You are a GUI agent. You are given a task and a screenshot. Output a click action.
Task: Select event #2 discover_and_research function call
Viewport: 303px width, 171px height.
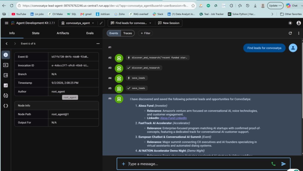158,58
